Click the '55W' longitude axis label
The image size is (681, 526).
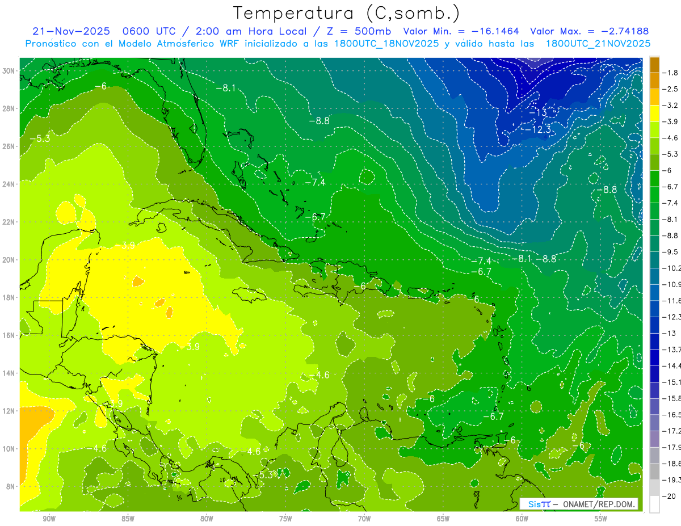tap(601, 519)
